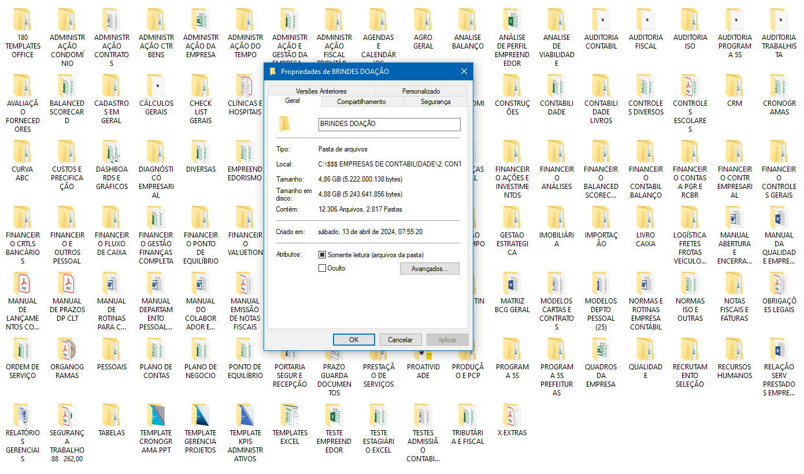Screen dimensions: 804x474
Task: Click the CONTROLES ESCOLARES PDF folder icon
Action: [x=690, y=86]
